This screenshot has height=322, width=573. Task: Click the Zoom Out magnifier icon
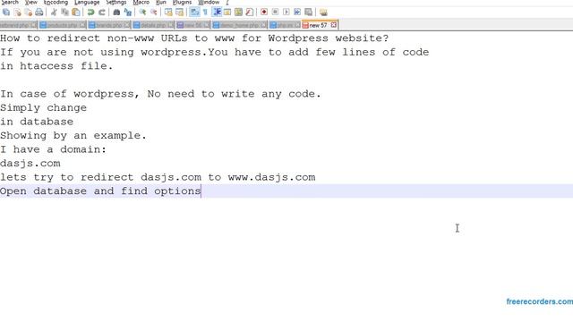click(154, 13)
